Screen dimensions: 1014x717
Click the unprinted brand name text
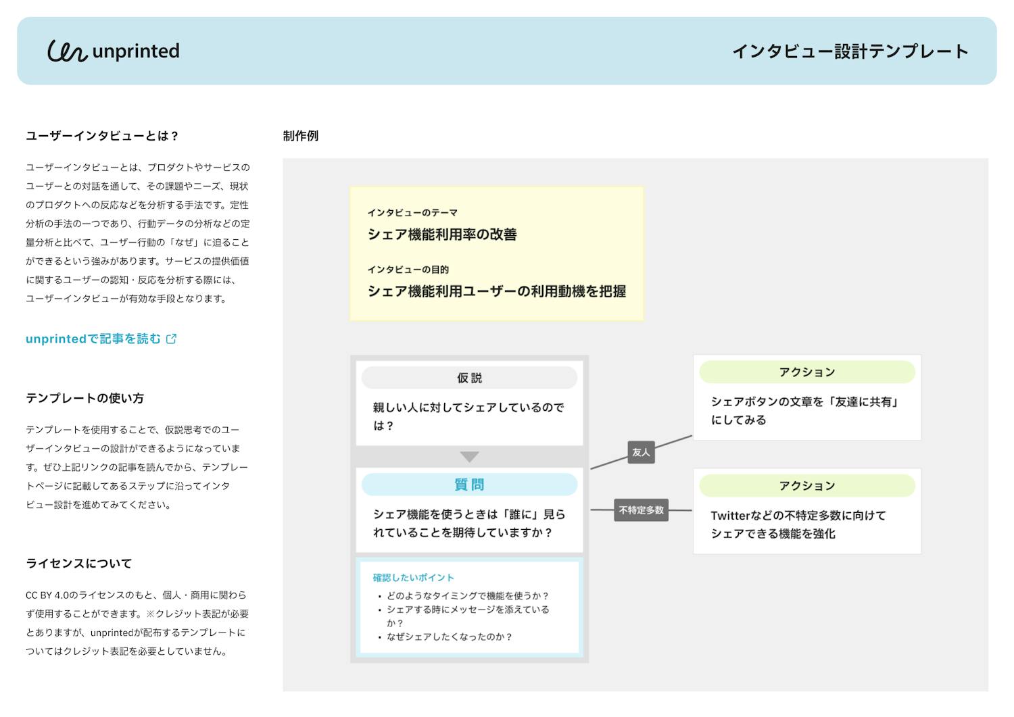click(136, 51)
